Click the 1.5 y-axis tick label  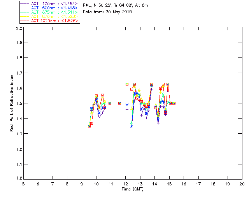coord(19,103)
